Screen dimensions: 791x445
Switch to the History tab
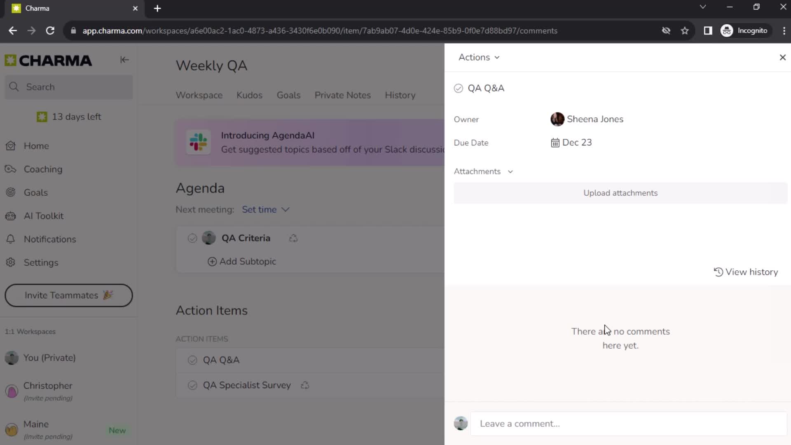click(400, 94)
